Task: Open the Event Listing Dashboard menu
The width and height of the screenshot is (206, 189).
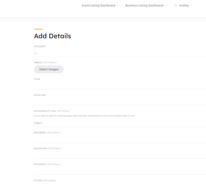Action: pyautogui.click(x=98, y=5)
